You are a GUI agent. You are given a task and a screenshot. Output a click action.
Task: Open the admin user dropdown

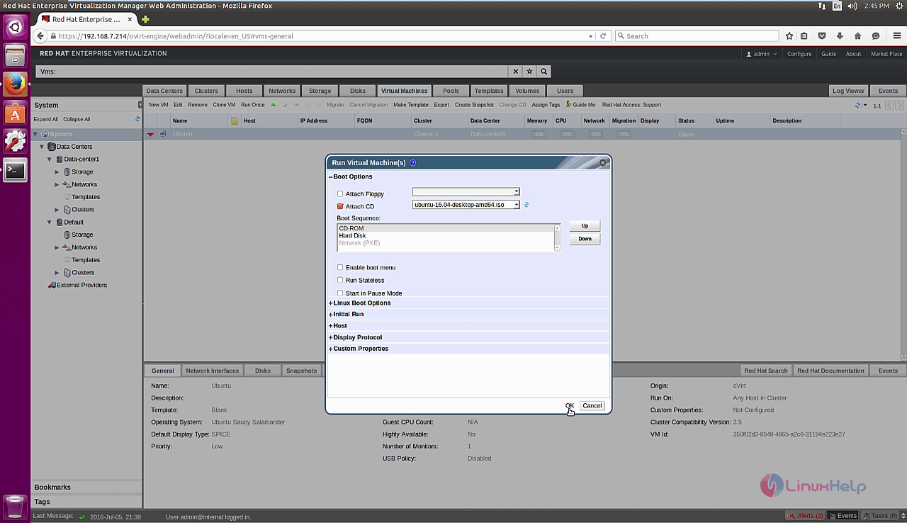(762, 54)
